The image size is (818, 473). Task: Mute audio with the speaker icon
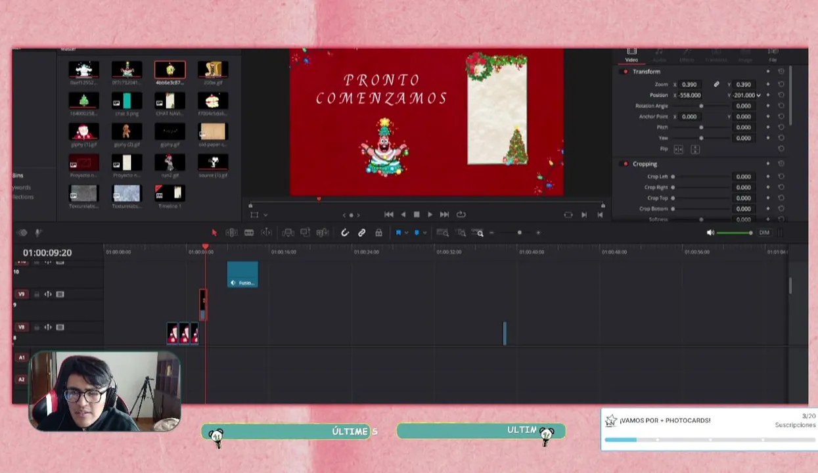pyautogui.click(x=710, y=233)
